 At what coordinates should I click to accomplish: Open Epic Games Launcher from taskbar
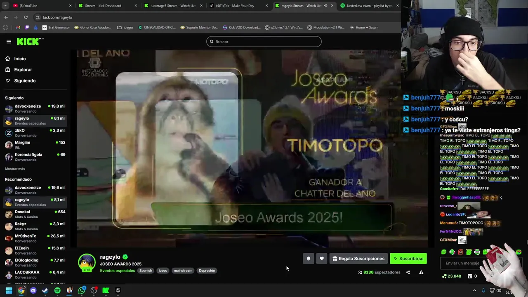[x=118, y=290]
